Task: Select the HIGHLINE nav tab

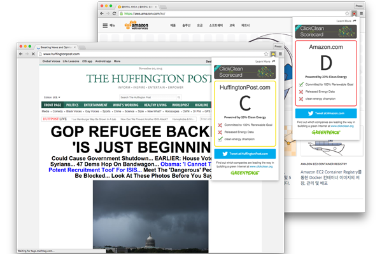Action: (x=201, y=105)
